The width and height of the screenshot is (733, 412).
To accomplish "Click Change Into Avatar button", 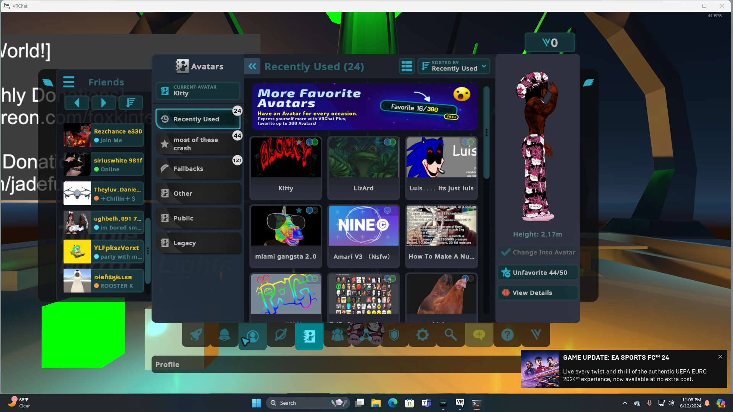I will [x=537, y=252].
